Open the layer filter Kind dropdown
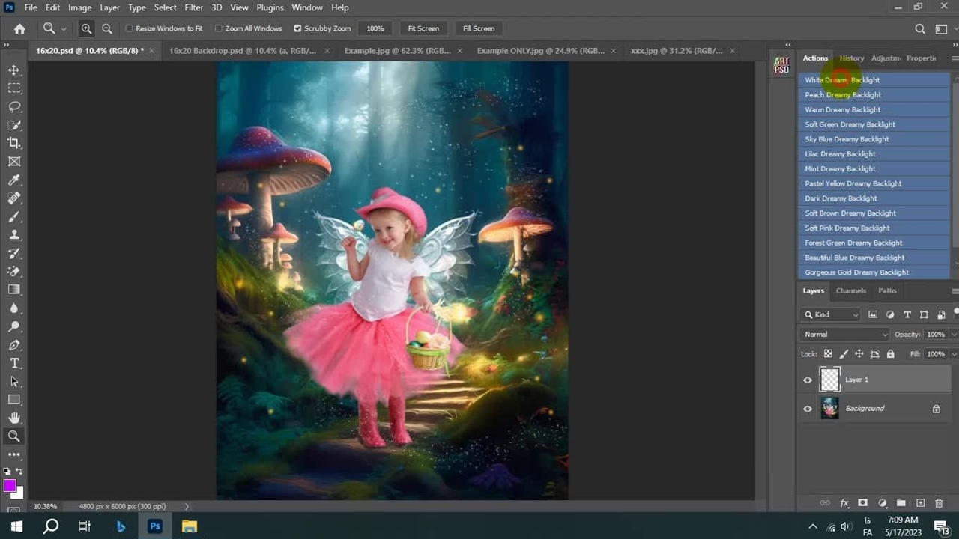The height and width of the screenshot is (539, 959). click(x=831, y=314)
